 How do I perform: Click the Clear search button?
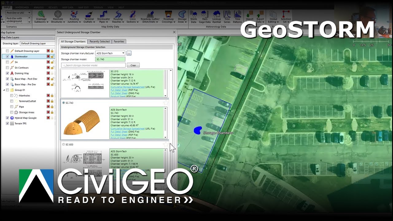(x=133, y=65)
